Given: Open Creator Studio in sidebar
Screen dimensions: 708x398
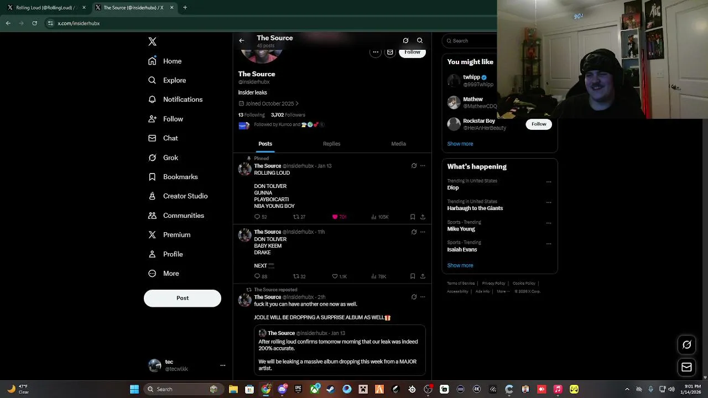Looking at the screenshot, I should click(x=178, y=196).
